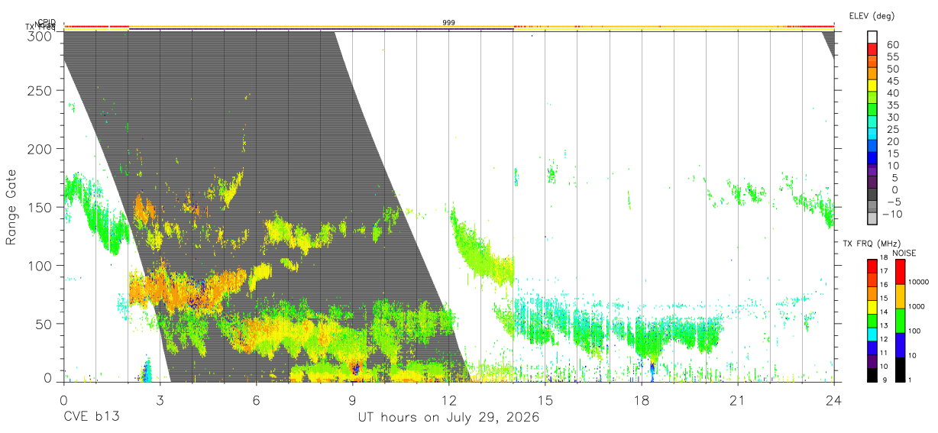Image resolution: width=938 pixels, height=433 pixels.
Task: Click the 'UT hours on July 29, 2026' label
Action: click(x=449, y=418)
